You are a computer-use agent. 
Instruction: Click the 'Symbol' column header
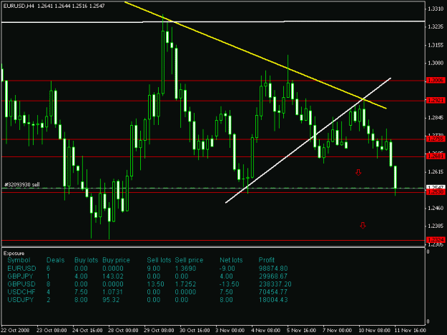coord(19,260)
